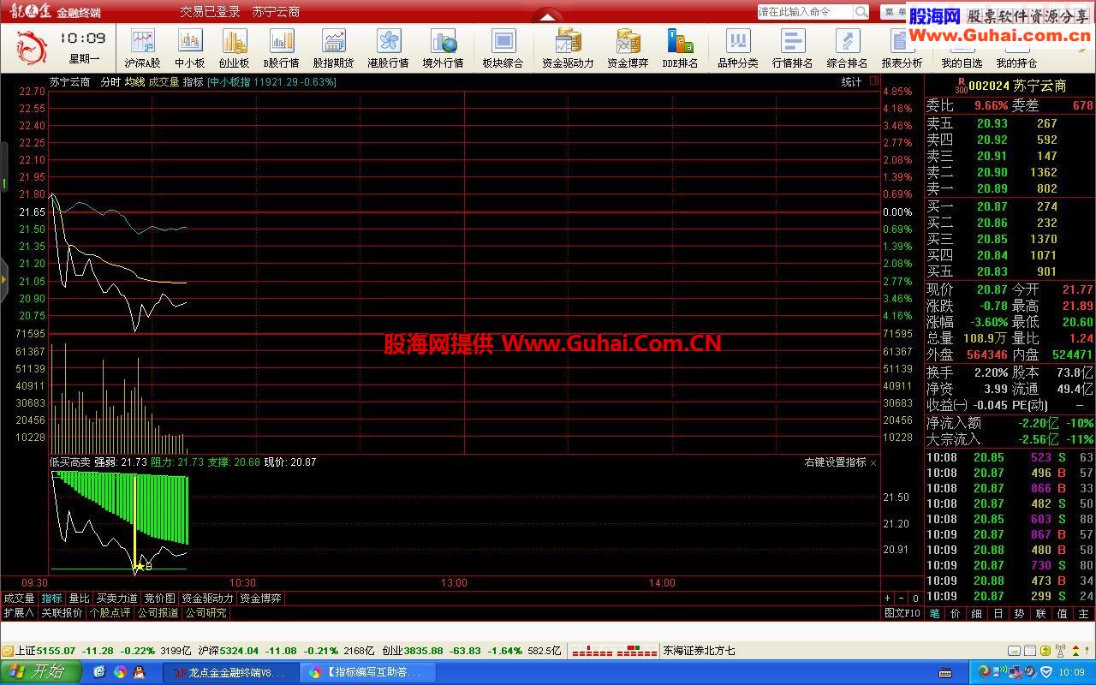Select the 联 linked tab
Screen dimensions: 1096x685
tap(1041, 613)
